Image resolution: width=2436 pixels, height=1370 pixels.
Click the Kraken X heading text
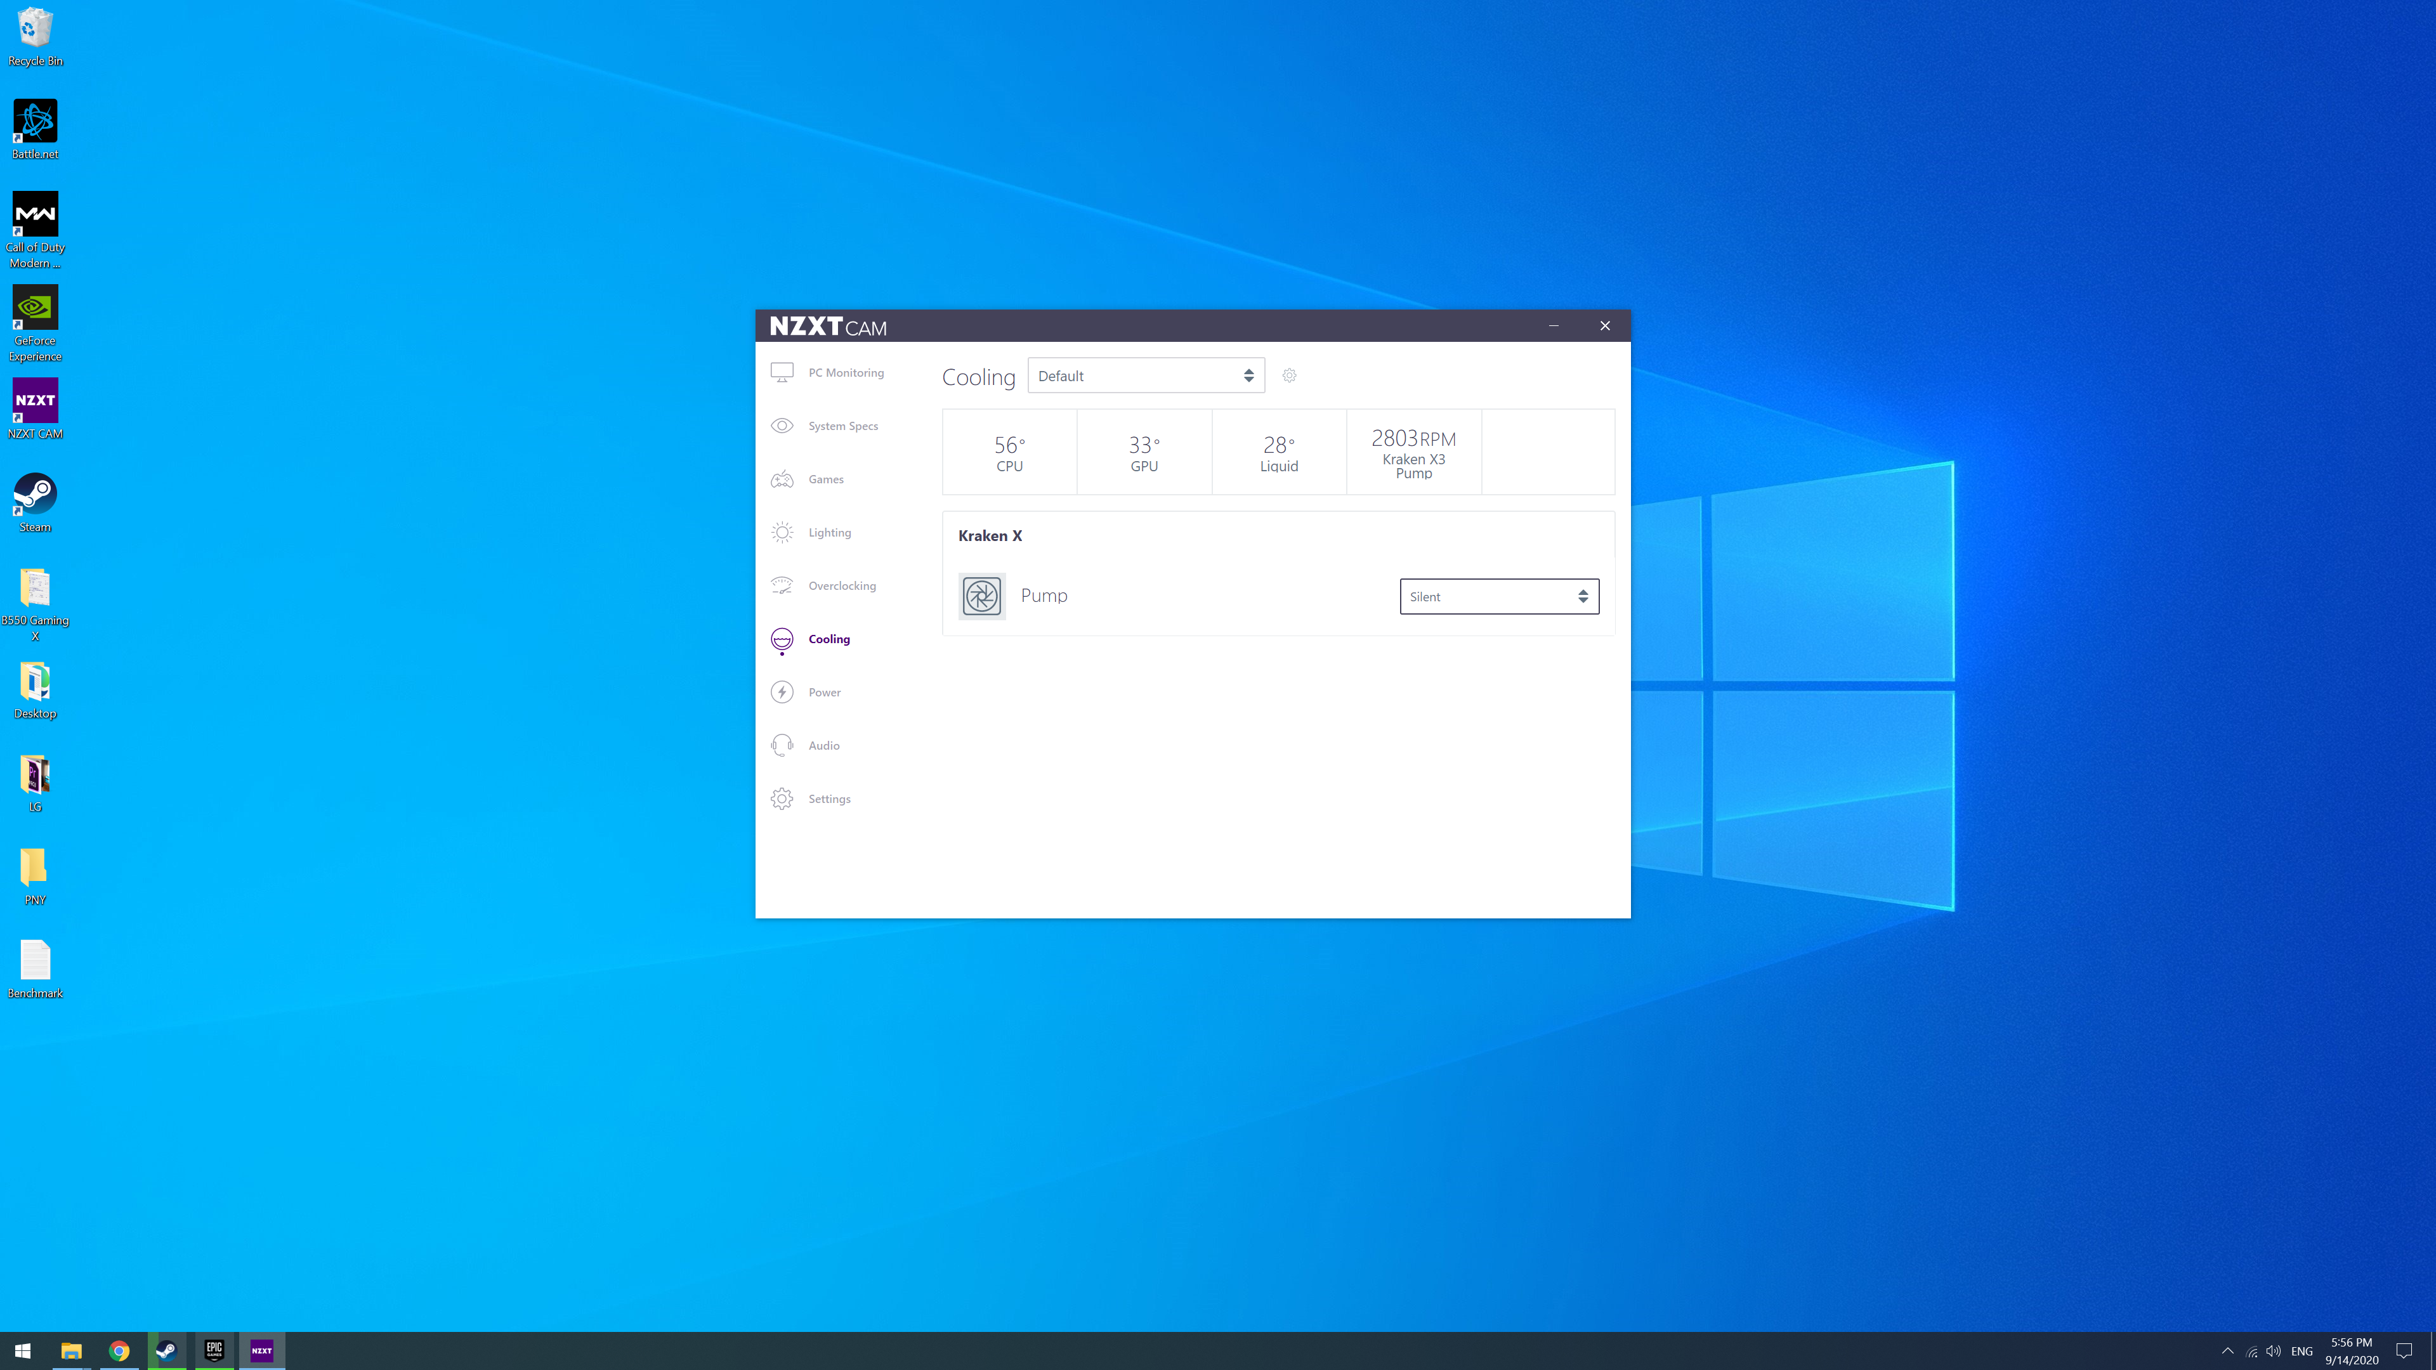989,535
